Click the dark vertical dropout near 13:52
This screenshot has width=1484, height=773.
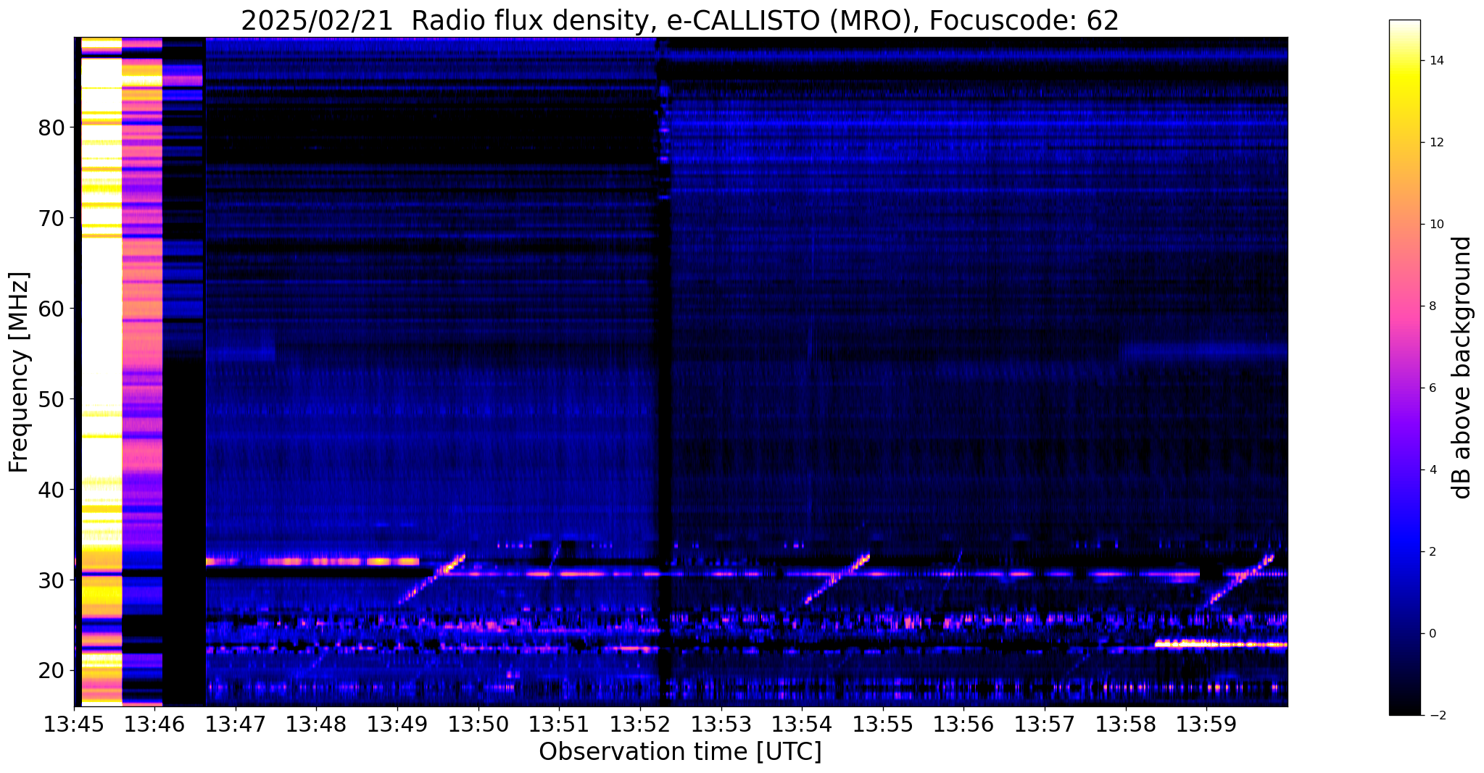[663, 371]
